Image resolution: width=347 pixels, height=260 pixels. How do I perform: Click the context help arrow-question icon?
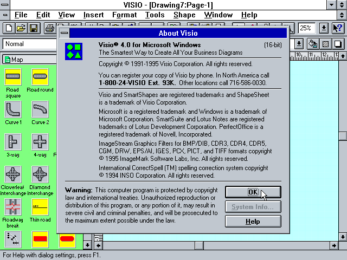tap(338, 28)
